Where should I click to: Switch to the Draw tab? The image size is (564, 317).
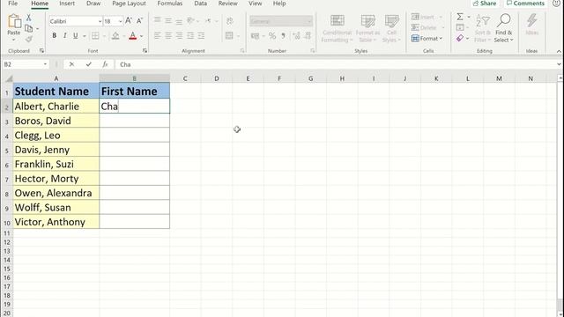[93, 4]
